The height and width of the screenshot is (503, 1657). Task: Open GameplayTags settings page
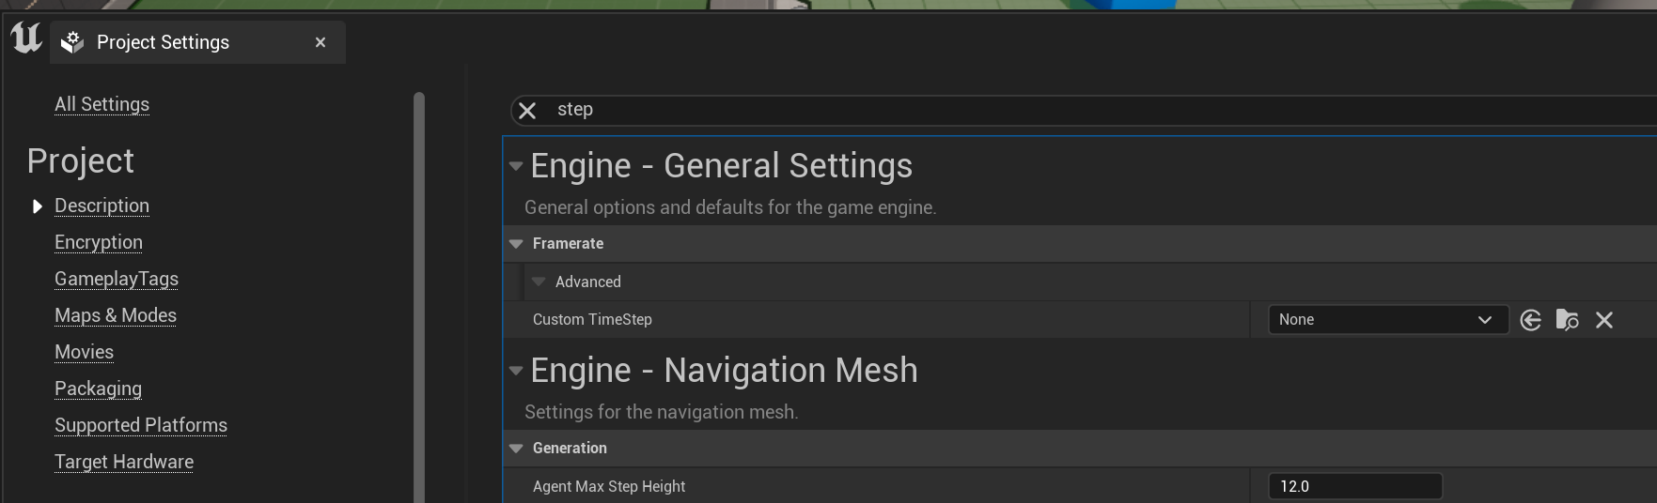(117, 279)
